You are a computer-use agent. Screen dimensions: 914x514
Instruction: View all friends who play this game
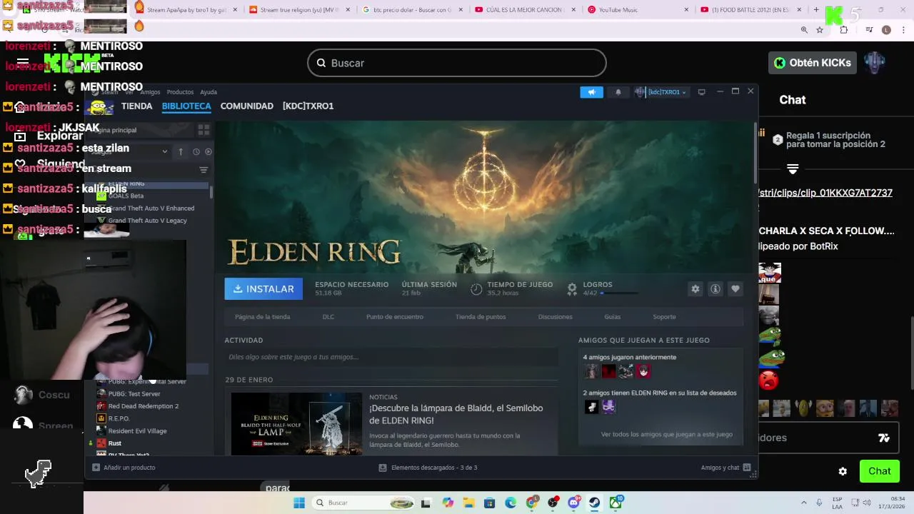coord(666,434)
